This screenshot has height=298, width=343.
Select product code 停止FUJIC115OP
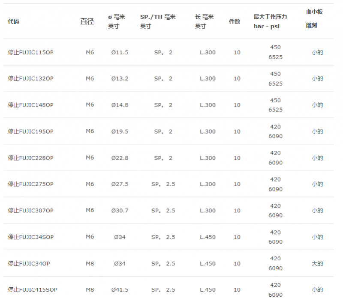30,52
